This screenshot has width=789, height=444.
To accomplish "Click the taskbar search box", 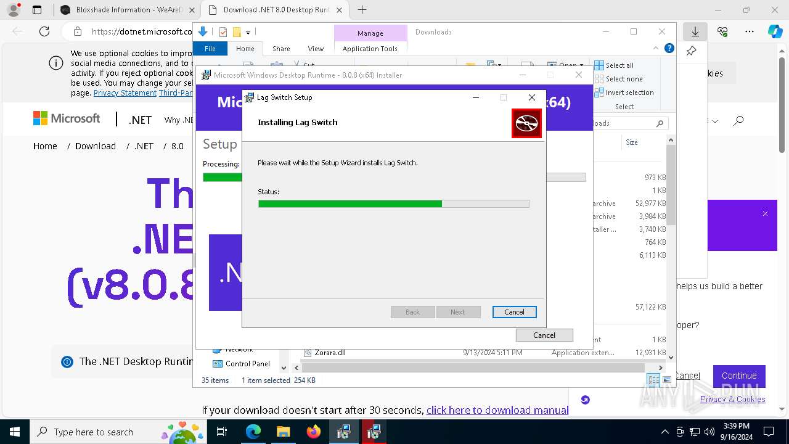I will pyautogui.click(x=118, y=432).
